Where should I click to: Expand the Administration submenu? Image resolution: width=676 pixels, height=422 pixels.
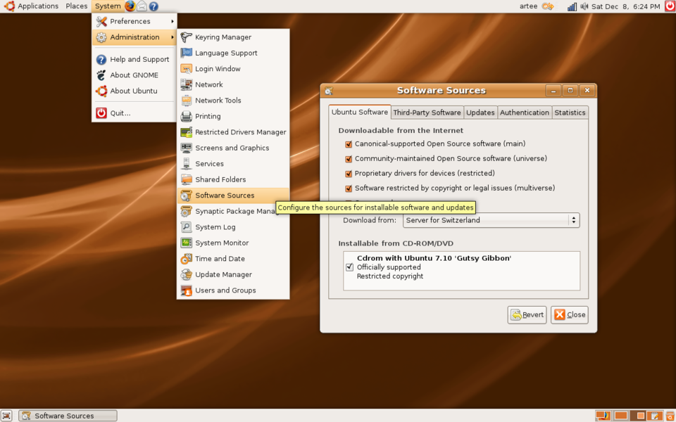134,37
